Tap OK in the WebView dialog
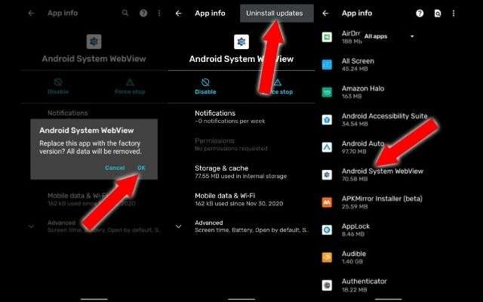Viewport: 483px width, 302px height. click(x=141, y=168)
